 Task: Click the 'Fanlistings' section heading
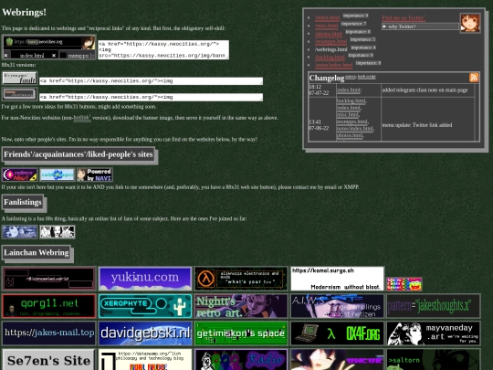(x=23, y=202)
